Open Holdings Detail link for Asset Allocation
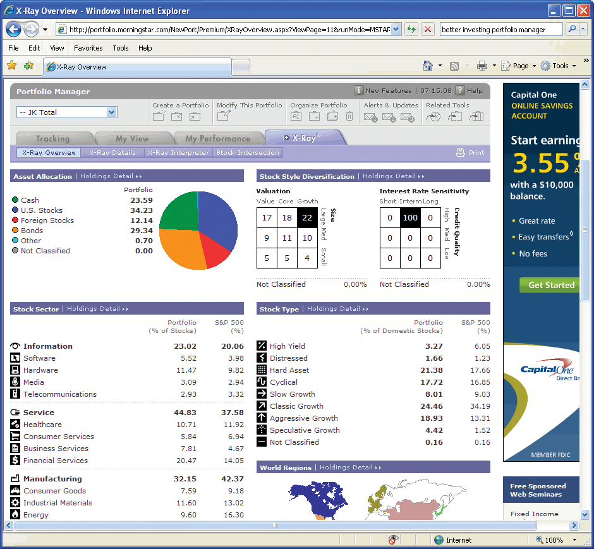 click(x=111, y=176)
